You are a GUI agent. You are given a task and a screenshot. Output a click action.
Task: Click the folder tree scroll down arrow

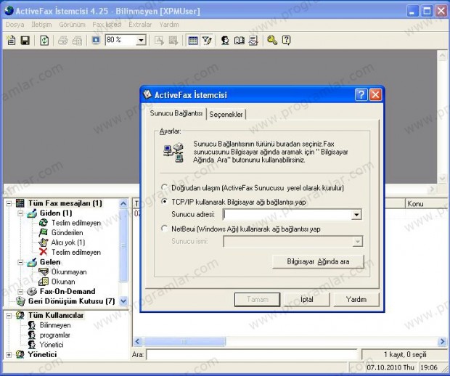point(123,301)
